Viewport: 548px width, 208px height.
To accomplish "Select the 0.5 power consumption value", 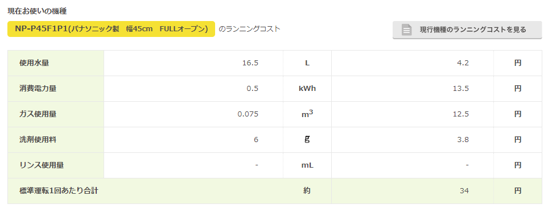I will point(252,89).
